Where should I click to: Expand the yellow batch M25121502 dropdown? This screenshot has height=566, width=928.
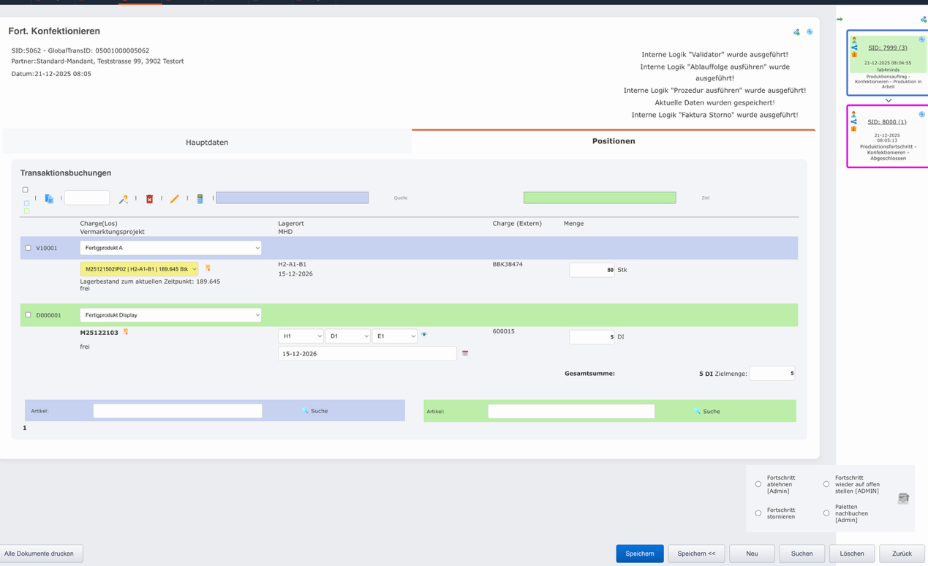[139, 269]
